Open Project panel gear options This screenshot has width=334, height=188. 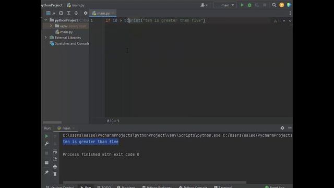[x=86, y=13]
